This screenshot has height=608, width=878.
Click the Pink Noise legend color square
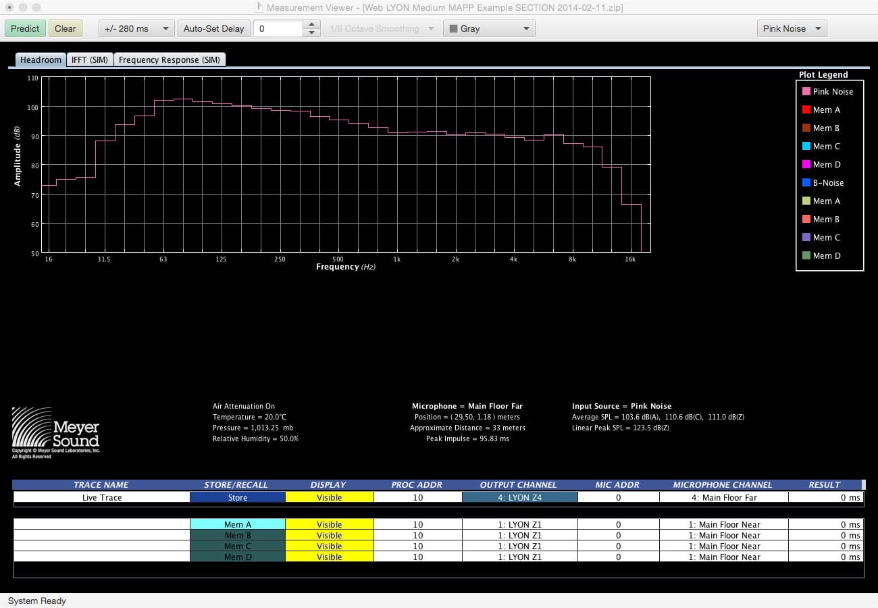tap(806, 92)
